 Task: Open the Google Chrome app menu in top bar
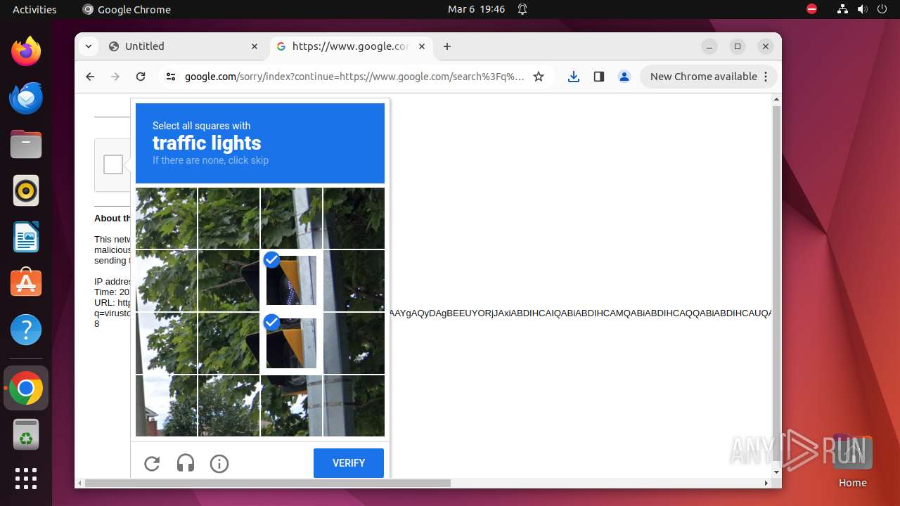(x=127, y=9)
